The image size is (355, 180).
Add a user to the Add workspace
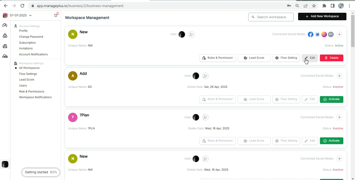coord(205,76)
